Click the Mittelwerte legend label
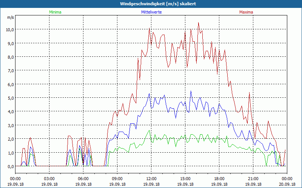Screen dimensions: 302x188 tap(151, 12)
